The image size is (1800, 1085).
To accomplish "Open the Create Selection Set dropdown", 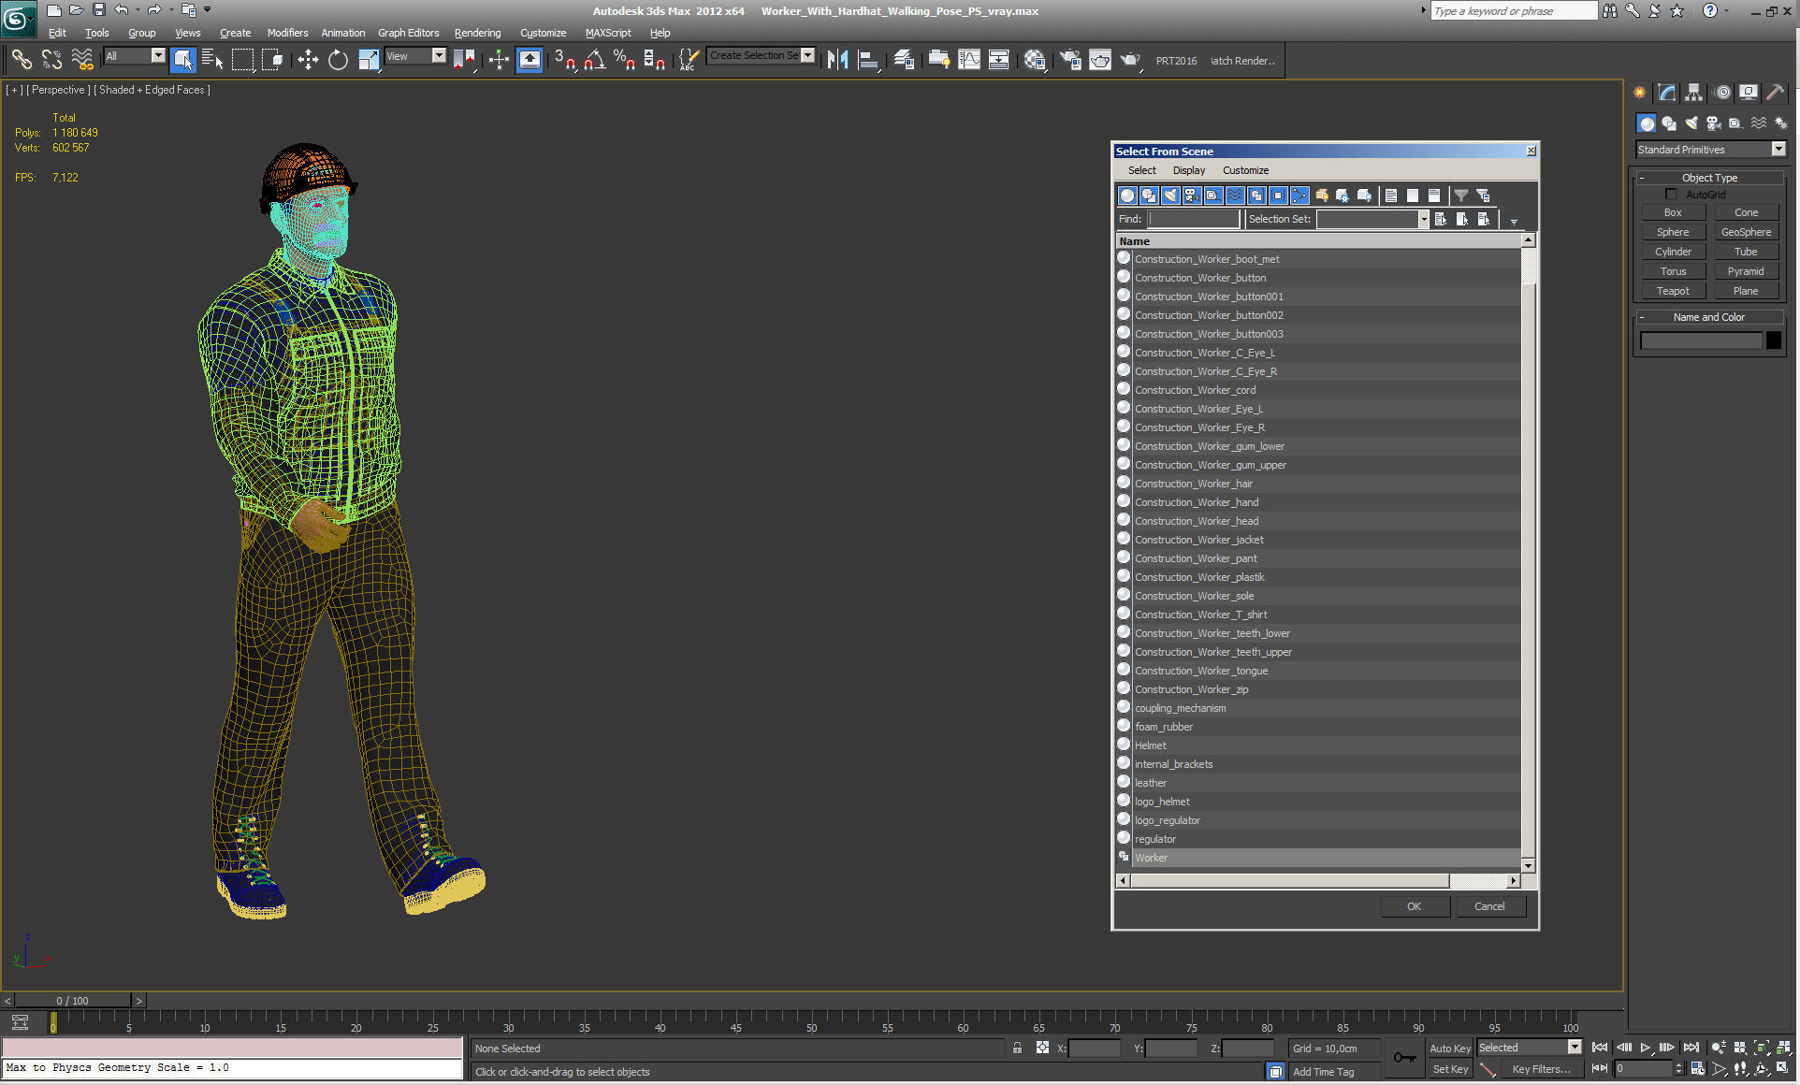I will pos(808,55).
